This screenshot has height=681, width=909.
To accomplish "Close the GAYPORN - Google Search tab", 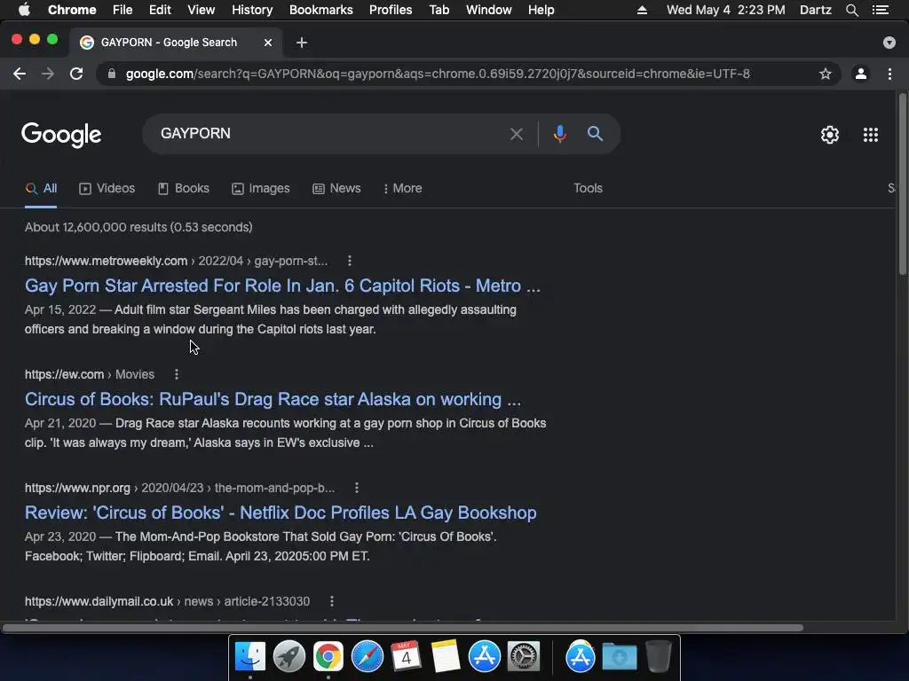I will (268, 43).
